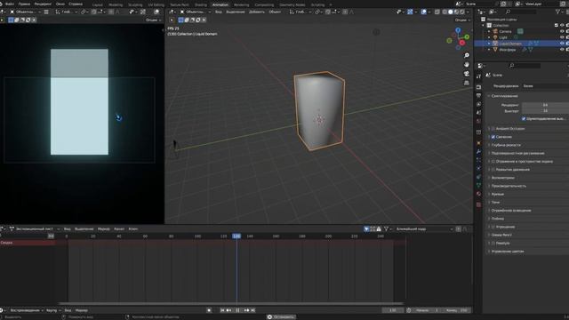Open the Tool tab in the properties editor
The width and height of the screenshot is (569, 320).
478,76
